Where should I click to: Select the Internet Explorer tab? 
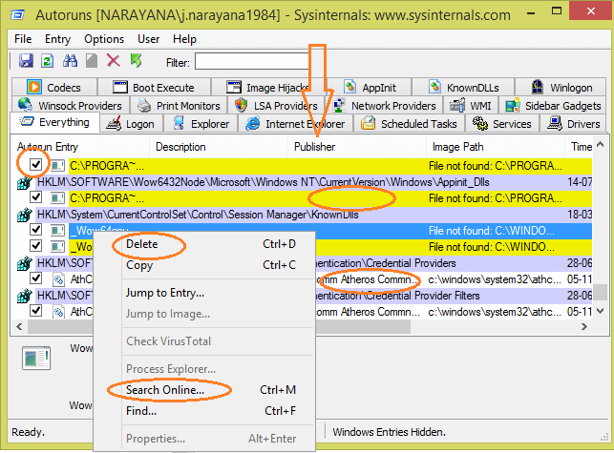coord(295,124)
